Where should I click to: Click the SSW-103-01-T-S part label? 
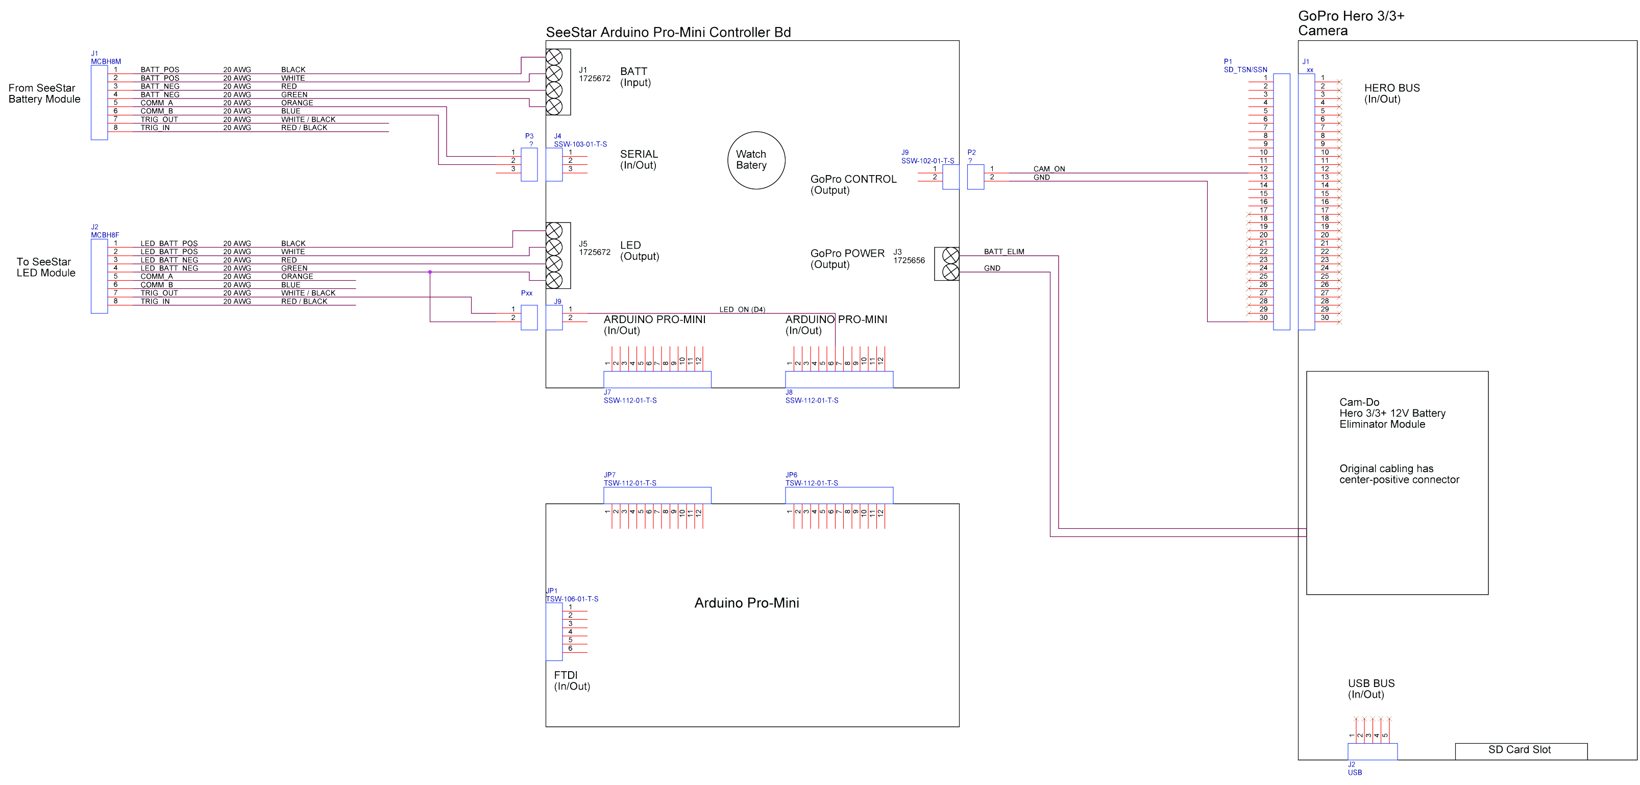click(580, 144)
